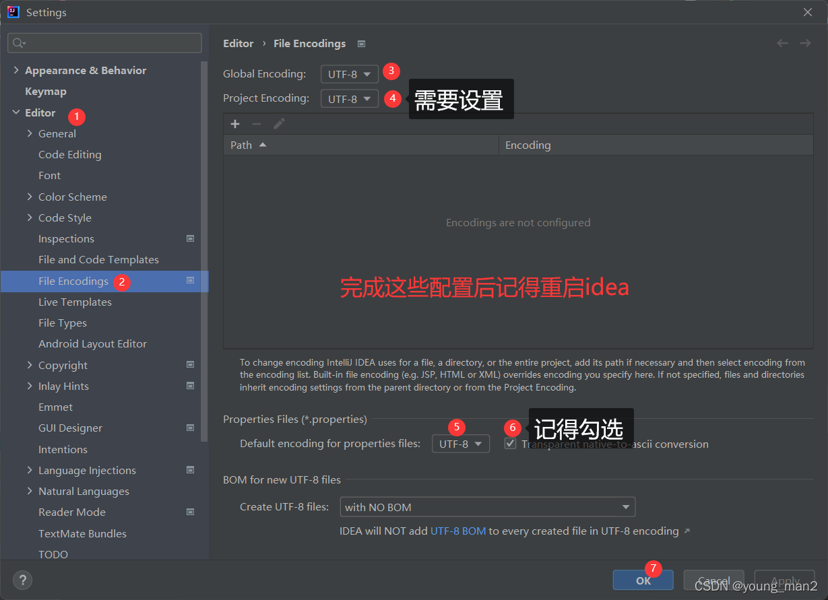Expand the Appearance & Behavior node
This screenshot has height=600, width=828.
pyautogui.click(x=16, y=70)
